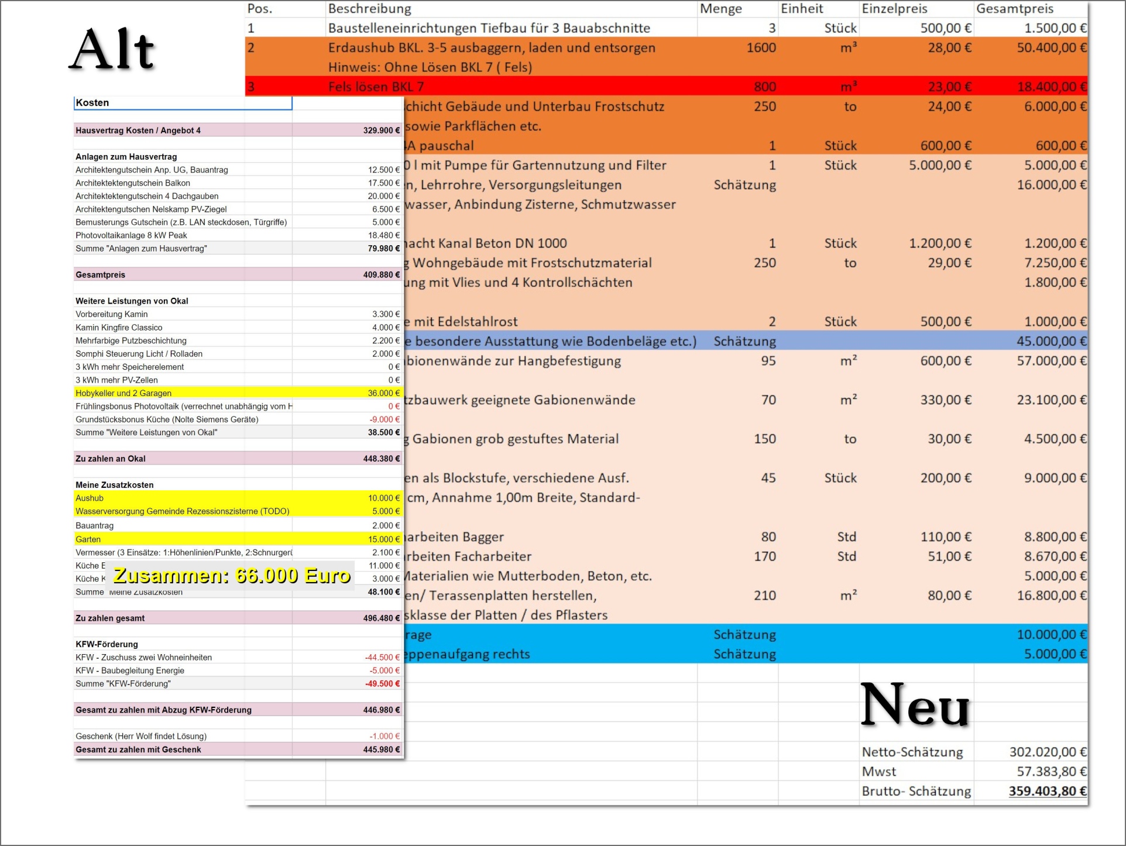The image size is (1126, 846).
Task: Click the 'Menge' column header
Action: coord(720,9)
